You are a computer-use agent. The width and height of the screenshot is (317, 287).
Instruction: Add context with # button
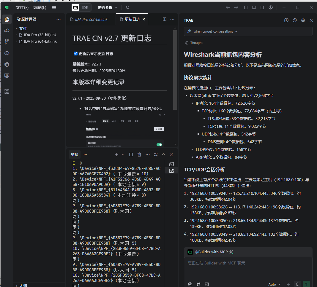[x=198, y=284]
